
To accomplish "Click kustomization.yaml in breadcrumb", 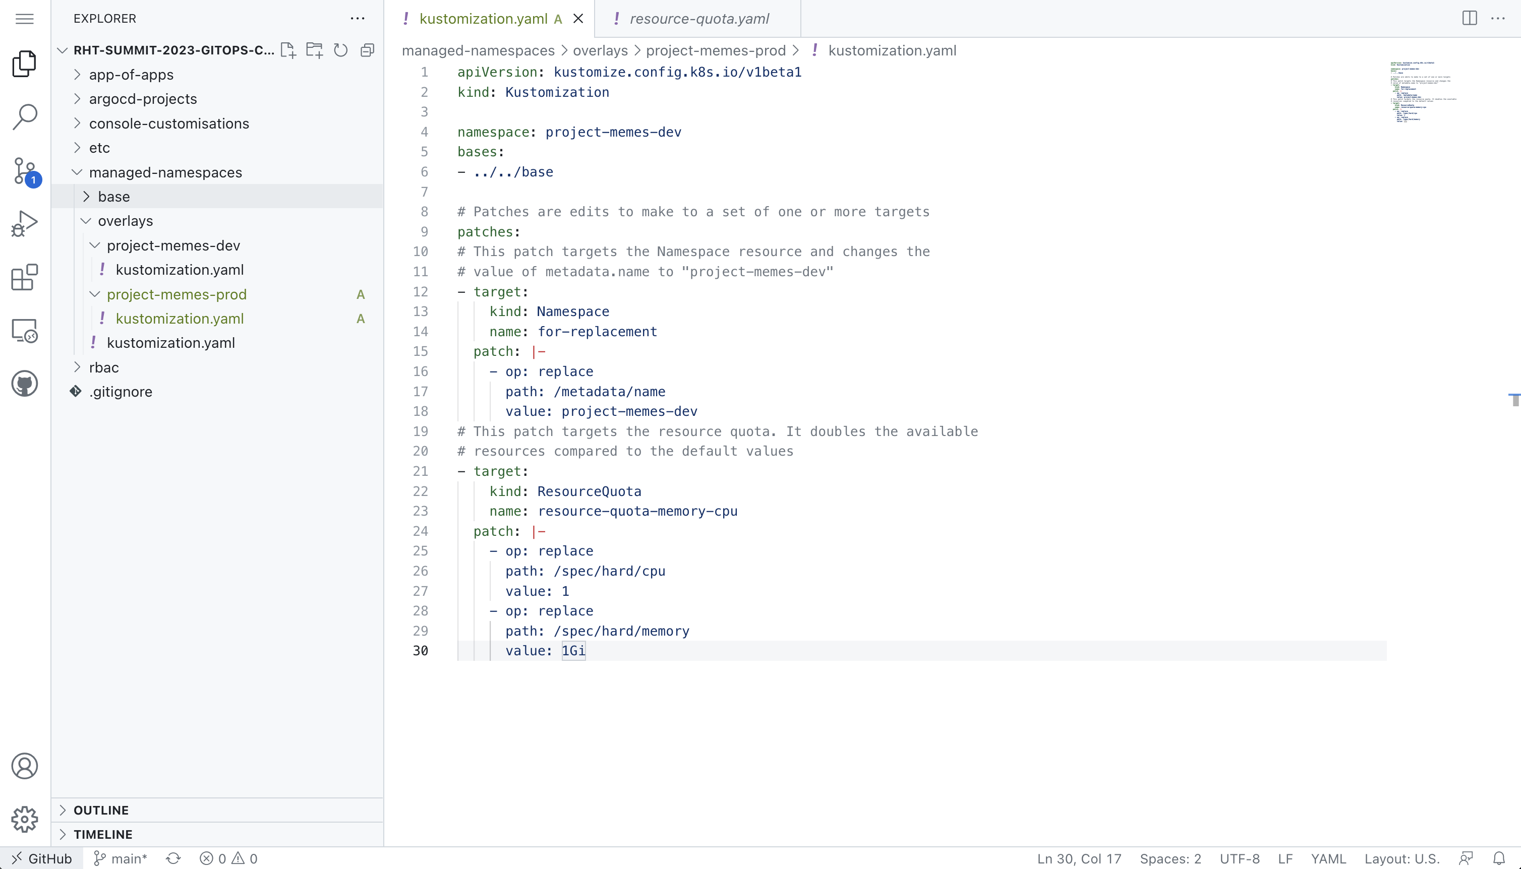I will (x=892, y=51).
